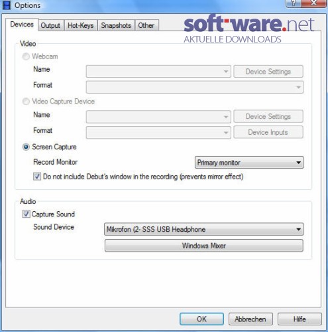328x332 pixels.
Task: Click the Hilfe button
Action: coord(300,319)
